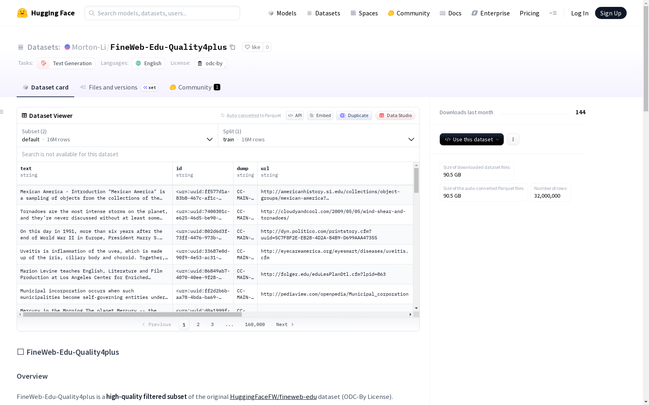Image resolution: width=649 pixels, height=405 pixels.
Task: Click the odc-by license tag
Action: click(x=210, y=63)
